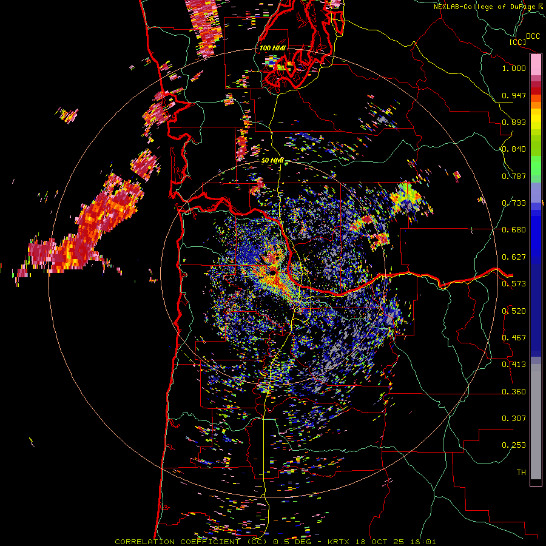Select the 0.413 scale value

[514, 365]
